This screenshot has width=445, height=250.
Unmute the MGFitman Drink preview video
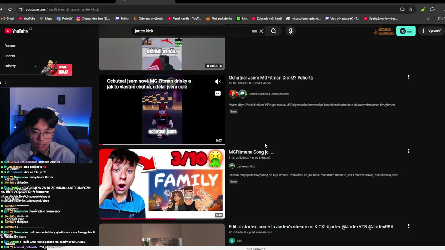pyautogui.click(x=218, y=82)
